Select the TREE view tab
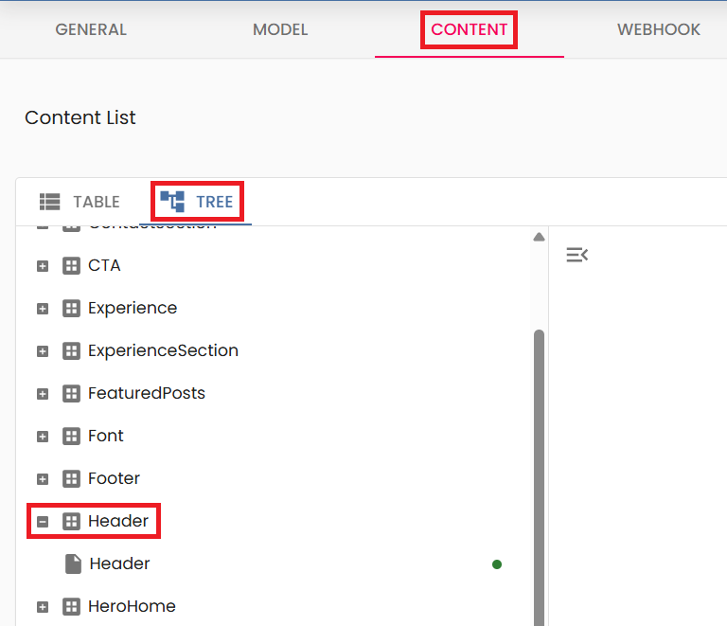 pos(198,202)
